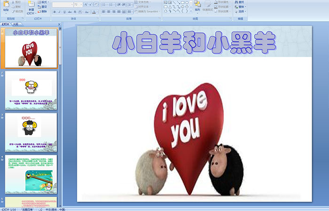Switch to the Outline (大纲) pane tab
Image resolution: width=329 pixels, height=211 pixels.
[16, 24]
